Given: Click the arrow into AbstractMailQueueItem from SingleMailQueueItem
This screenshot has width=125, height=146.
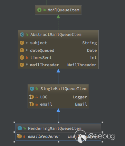Looking at the screenshot, I should click(58, 76).
